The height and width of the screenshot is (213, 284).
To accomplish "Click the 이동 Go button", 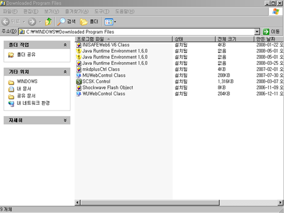I will point(272,31).
